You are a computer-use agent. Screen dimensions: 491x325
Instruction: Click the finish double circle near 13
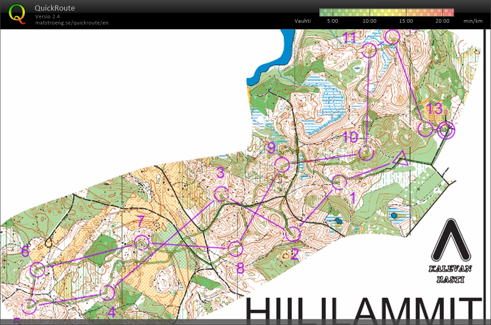[447, 130]
